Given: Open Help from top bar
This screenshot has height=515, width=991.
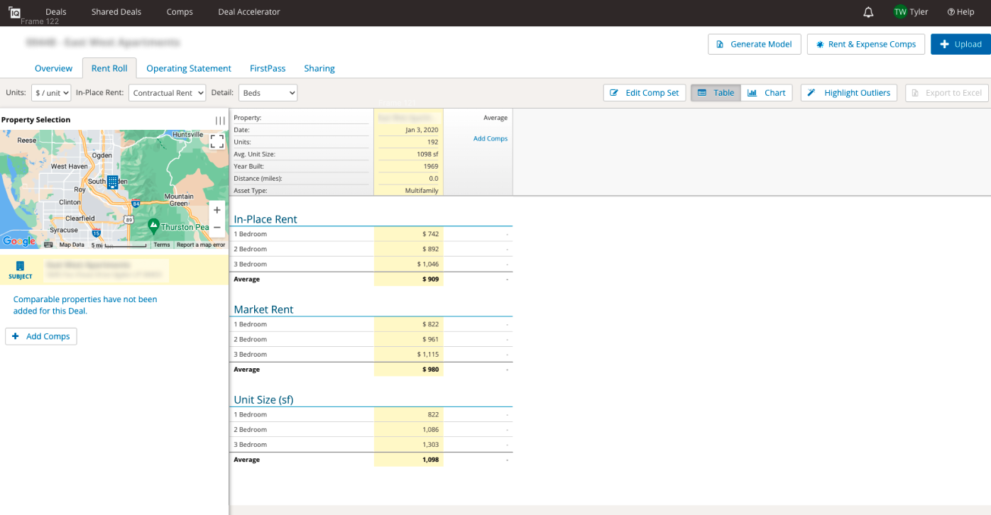Looking at the screenshot, I should 960,12.
